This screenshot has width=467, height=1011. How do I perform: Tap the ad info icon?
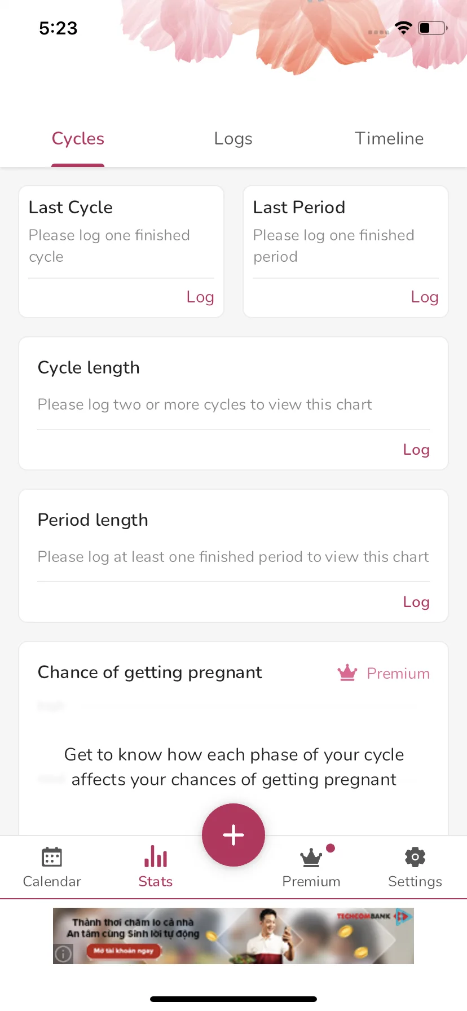63,954
